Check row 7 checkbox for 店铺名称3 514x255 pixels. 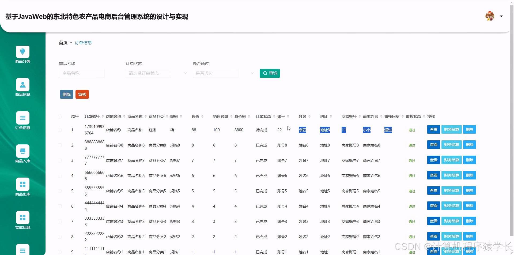tap(60, 222)
